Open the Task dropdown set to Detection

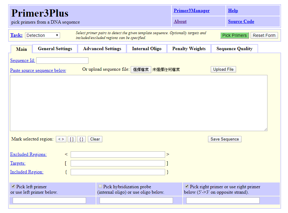(43, 35)
